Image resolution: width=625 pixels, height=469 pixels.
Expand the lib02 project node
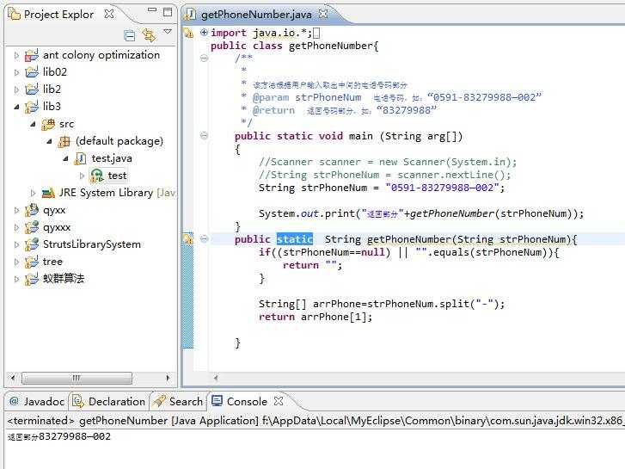(x=16, y=72)
